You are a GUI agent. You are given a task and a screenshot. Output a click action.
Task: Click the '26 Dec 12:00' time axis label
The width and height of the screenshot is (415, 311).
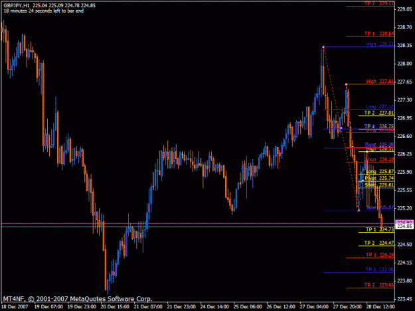[x=281, y=307]
